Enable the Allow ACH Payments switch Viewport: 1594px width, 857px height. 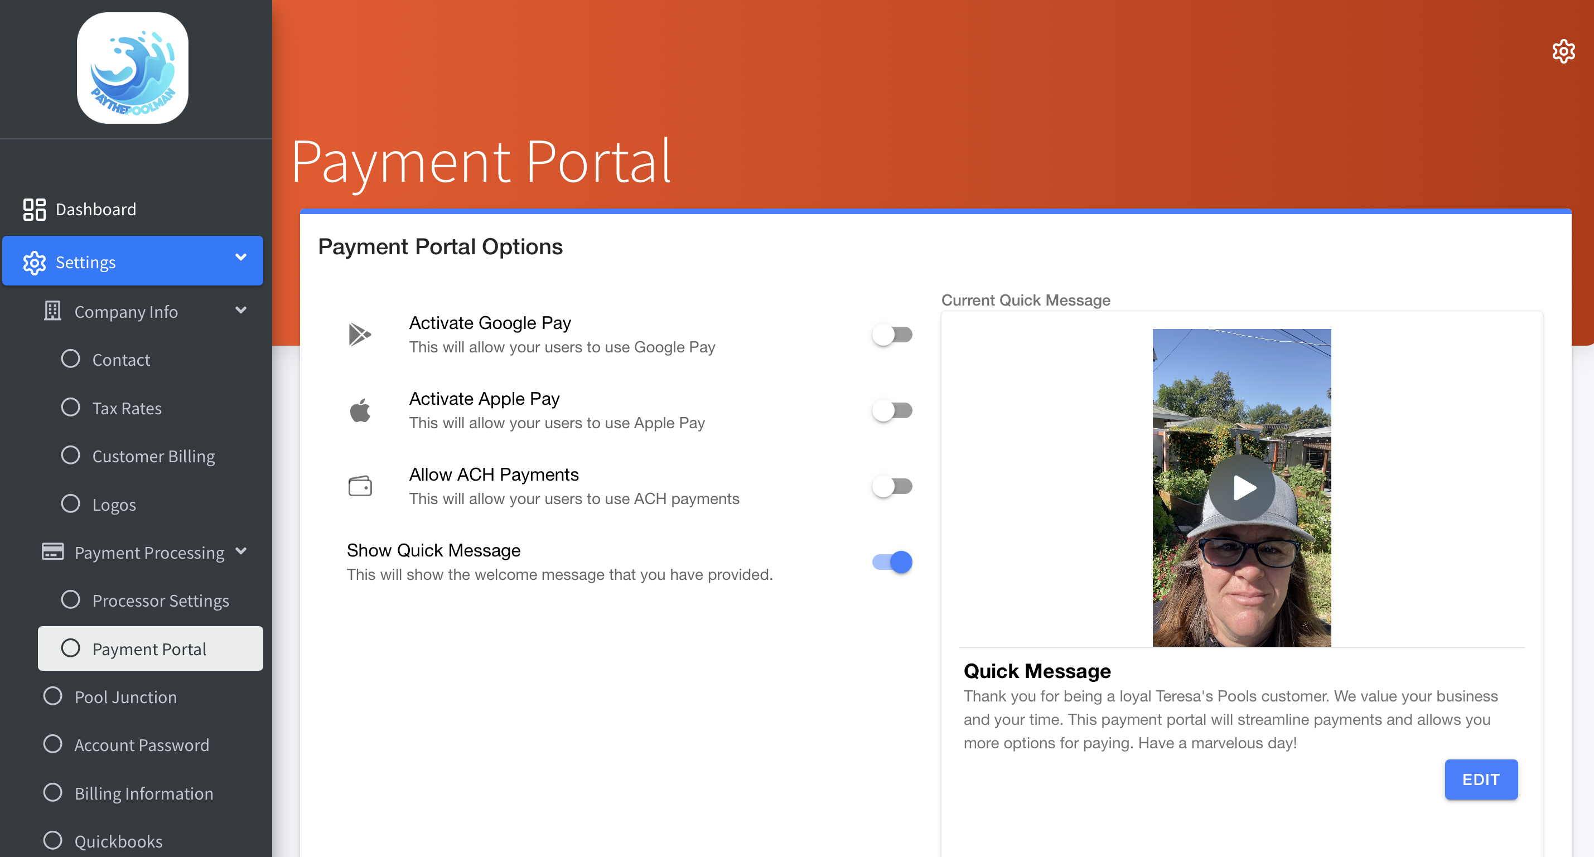[x=892, y=486]
